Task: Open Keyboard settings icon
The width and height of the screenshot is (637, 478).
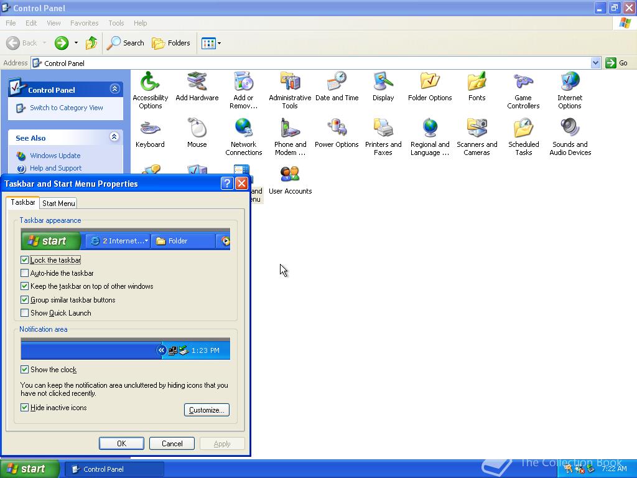Action: tap(150, 133)
